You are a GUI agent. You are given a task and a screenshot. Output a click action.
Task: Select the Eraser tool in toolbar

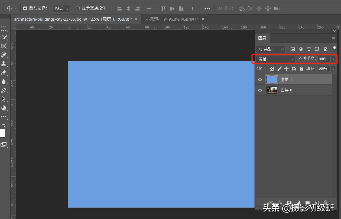(x=4, y=73)
